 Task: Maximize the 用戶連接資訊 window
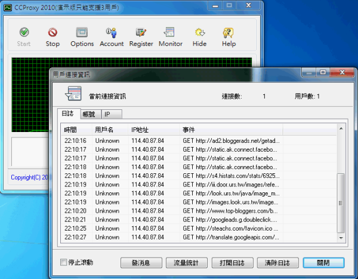tap(323, 72)
